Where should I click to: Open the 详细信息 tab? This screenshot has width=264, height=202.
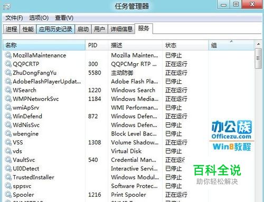(x=121, y=29)
